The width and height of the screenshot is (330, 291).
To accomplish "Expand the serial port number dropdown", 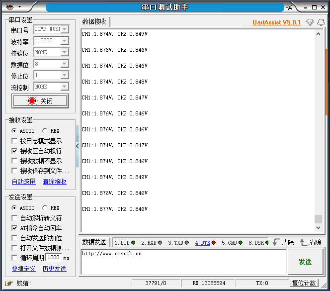I will click(65, 29).
